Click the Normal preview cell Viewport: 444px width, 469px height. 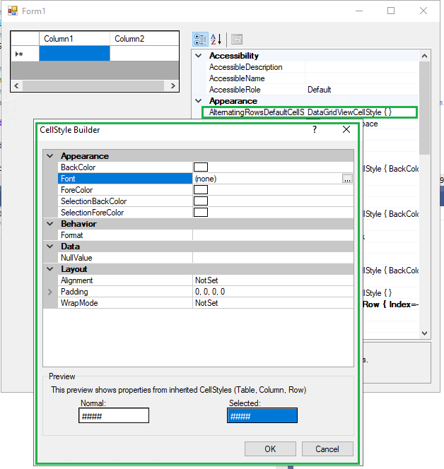pyautogui.click(x=114, y=415)
